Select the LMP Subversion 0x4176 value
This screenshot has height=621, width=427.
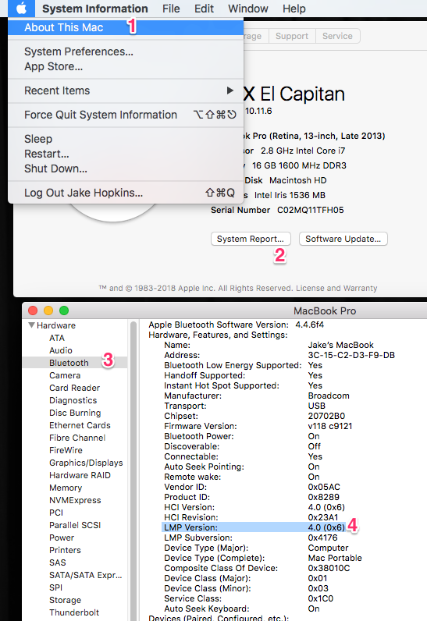(323, 538)
